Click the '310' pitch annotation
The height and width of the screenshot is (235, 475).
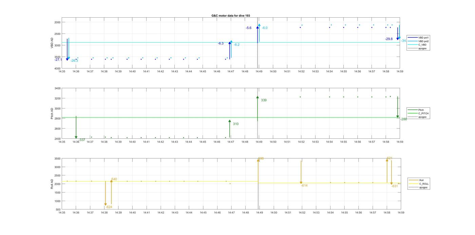235,124
